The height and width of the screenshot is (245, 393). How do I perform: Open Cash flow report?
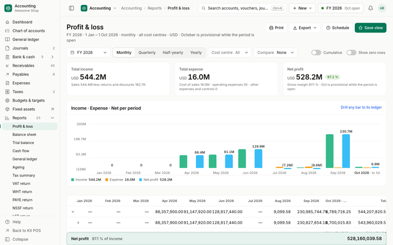click(x=30, y=151)
